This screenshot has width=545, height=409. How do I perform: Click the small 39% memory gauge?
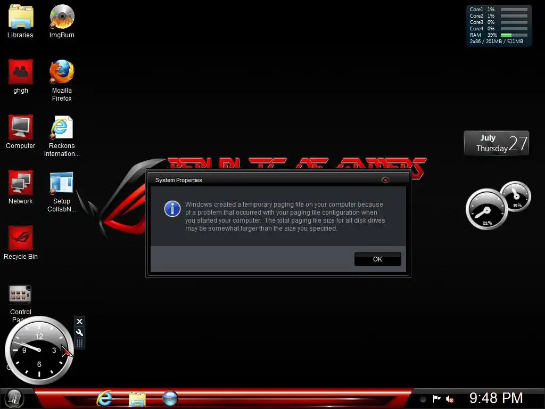[516, 196]
